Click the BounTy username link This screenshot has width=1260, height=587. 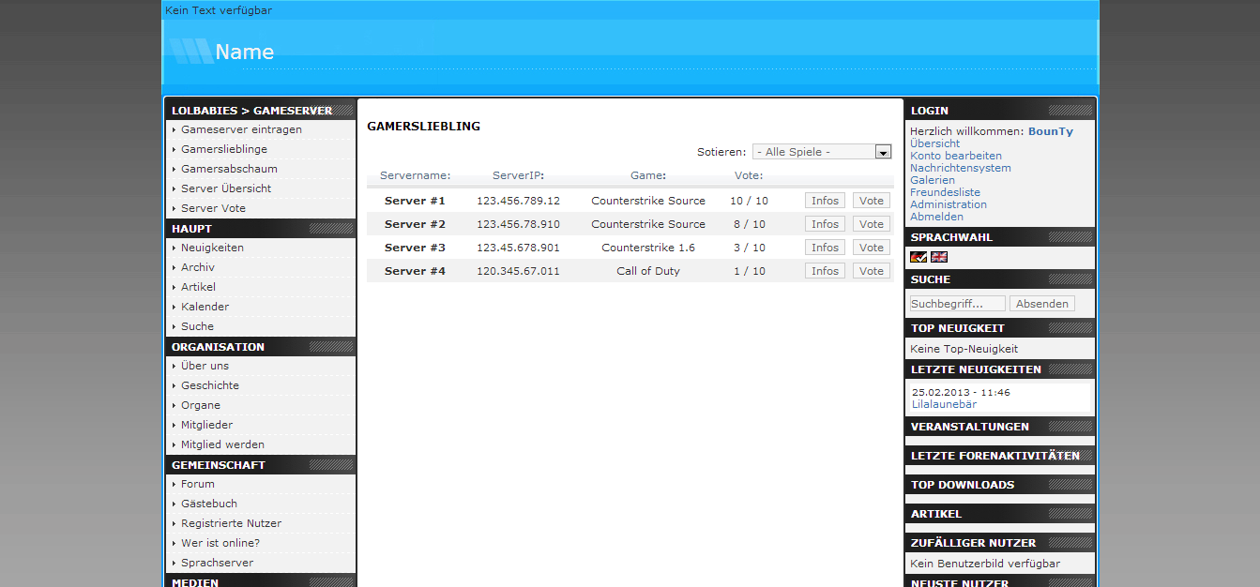[x=1051, y=131]
